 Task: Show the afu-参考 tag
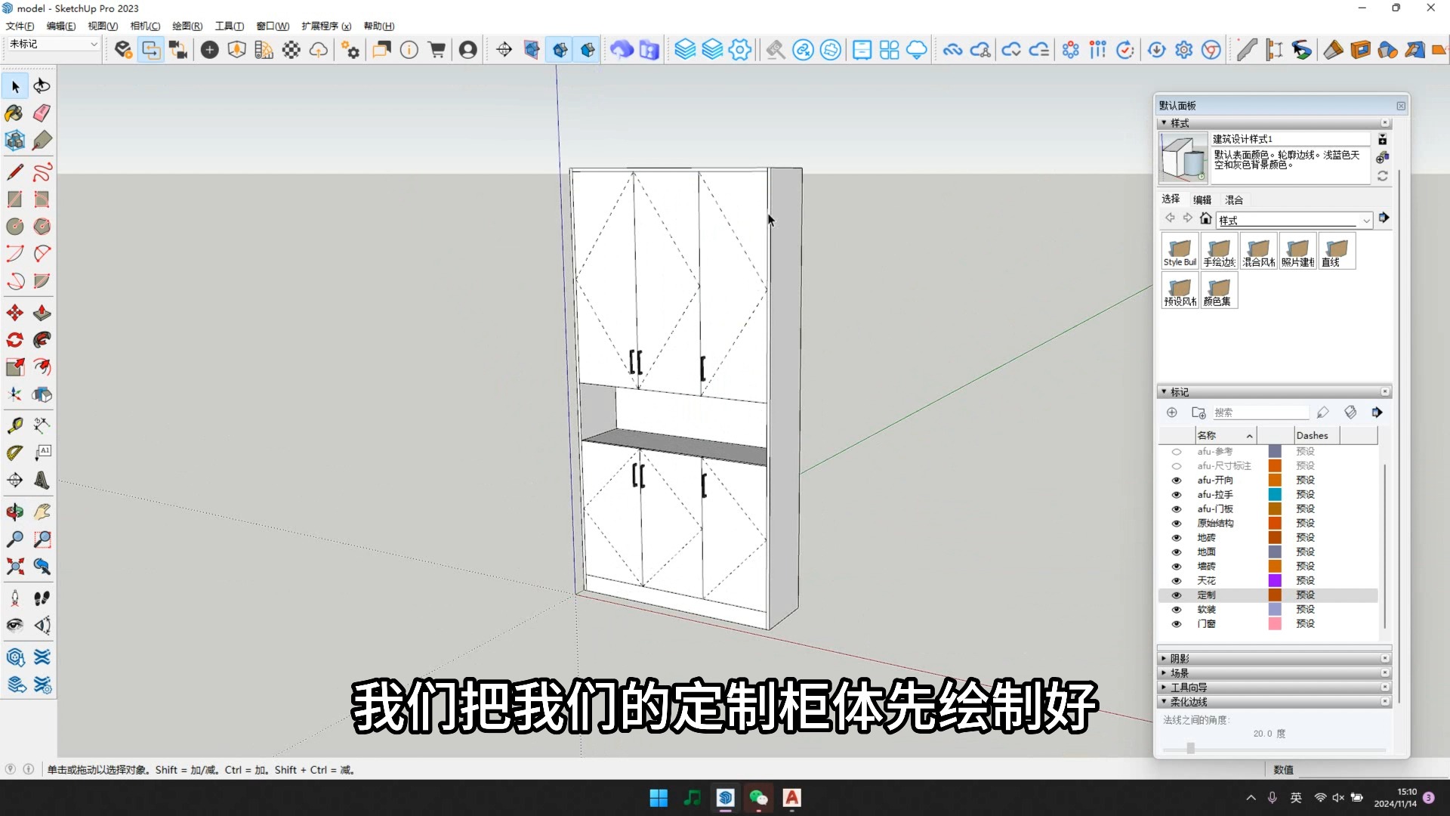(x=1176, y=452)
